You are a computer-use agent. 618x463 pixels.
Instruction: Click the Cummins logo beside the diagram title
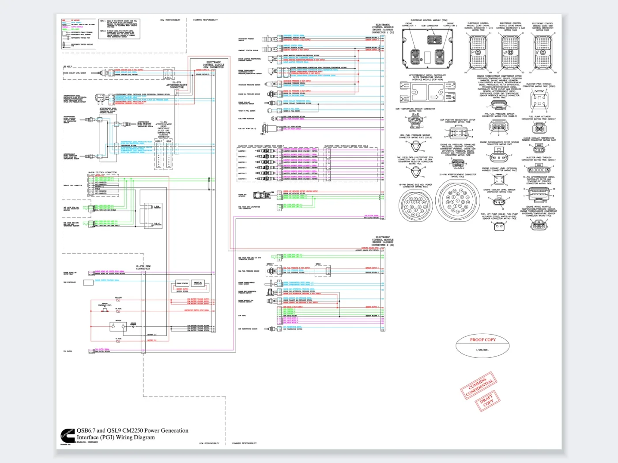68,435
